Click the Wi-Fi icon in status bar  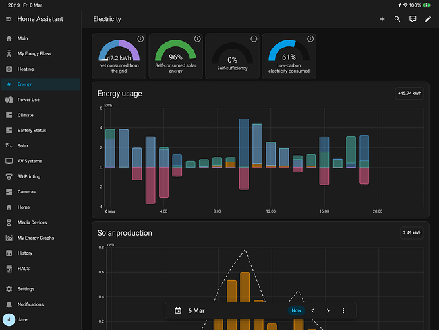[x=405, y=5]
